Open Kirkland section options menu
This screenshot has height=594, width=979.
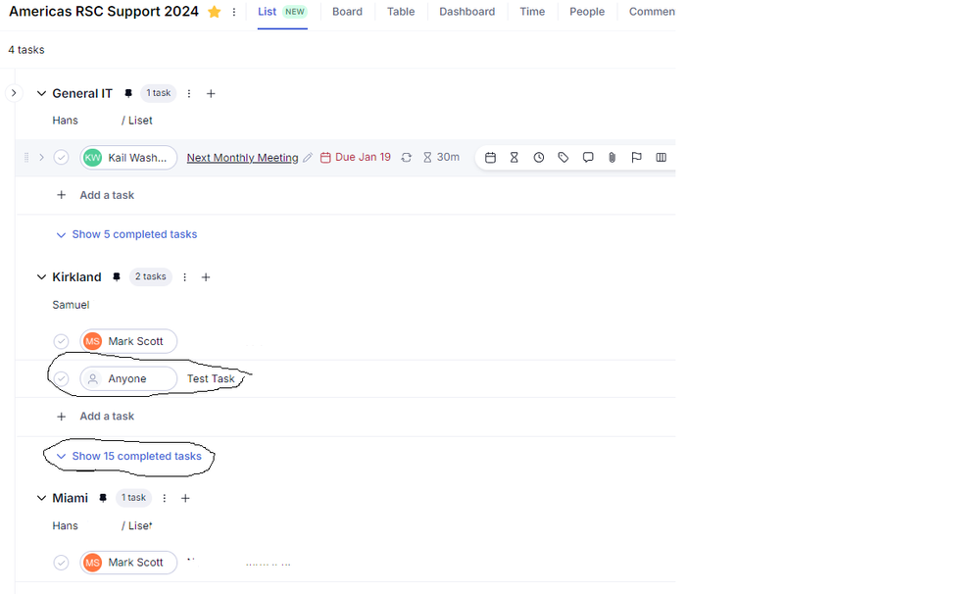click(185, 277)
